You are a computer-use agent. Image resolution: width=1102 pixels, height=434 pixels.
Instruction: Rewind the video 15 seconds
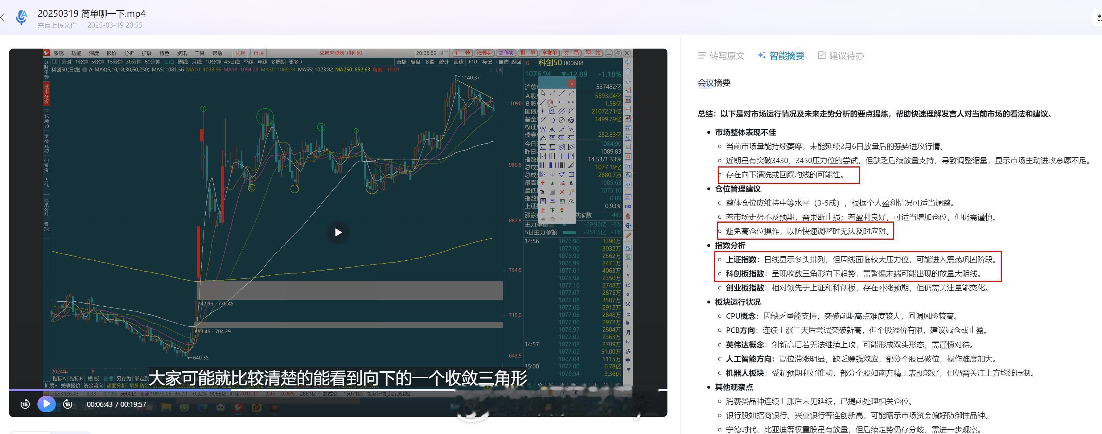pyautogui.click(x=25, y=404)
